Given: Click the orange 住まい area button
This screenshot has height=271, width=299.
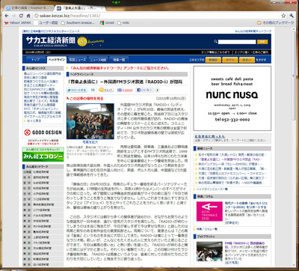Looking at the screenshot, I should click(x=247, y=60).
